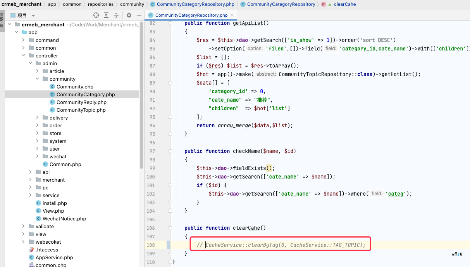Expand the webscoket folder chevron
The height and width of the screenshot is (267, 470).
pos(23,242)
